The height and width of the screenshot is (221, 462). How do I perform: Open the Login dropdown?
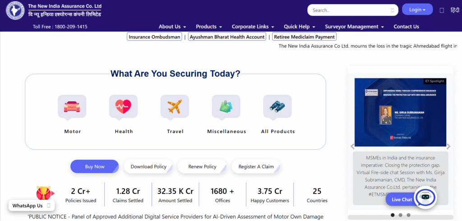(417, 9)
